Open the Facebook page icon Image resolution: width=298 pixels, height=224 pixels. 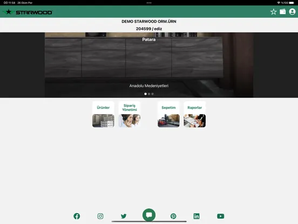(77, 216)
